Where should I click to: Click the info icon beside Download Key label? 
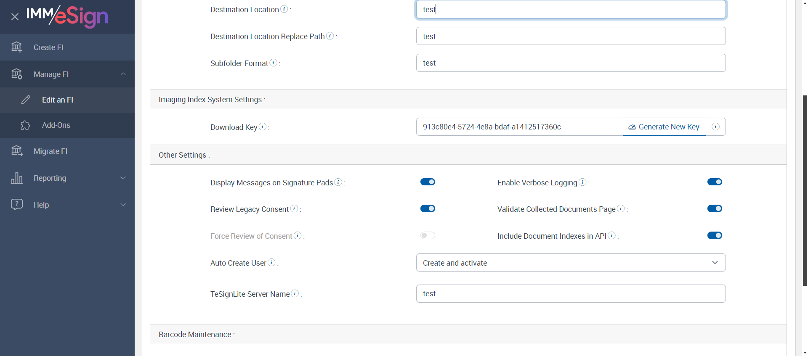click(263, 127)
